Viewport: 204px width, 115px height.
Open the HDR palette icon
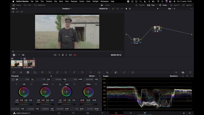(35, 73)
